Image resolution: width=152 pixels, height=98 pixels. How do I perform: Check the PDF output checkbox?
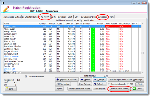pyautogui.click(x=128, y=84)
